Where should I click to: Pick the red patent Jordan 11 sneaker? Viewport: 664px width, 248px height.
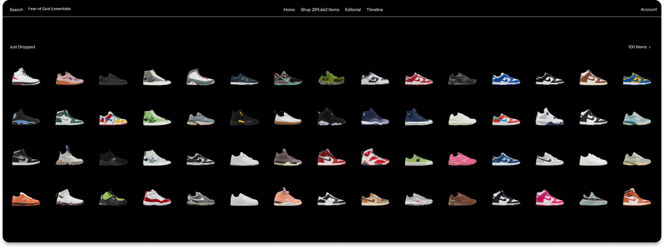[157, 197]
